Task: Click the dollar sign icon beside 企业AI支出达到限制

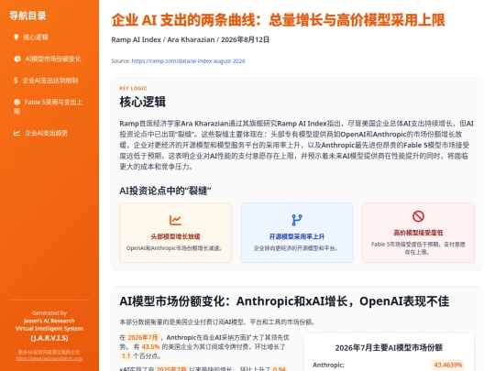Action: pyautogui.click(x=16, y=80)
